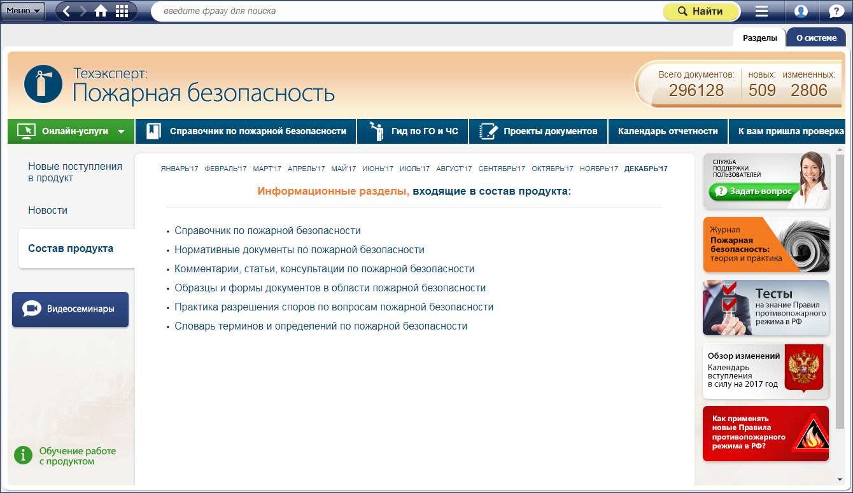The height and width of the screenshot is (493, 853).
Task: Select month АПРЕЛЬ'17
Action: tap(306, 169)
